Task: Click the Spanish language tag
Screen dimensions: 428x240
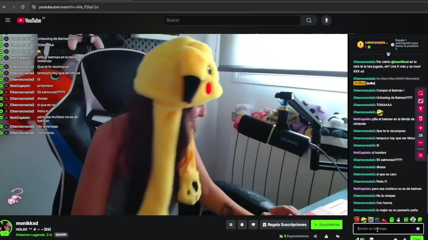Action: pyautogui.click(x=61, y=235)
